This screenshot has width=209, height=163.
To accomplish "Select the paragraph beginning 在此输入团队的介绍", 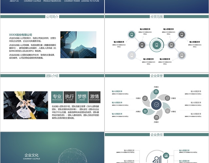I will [75, 112].
